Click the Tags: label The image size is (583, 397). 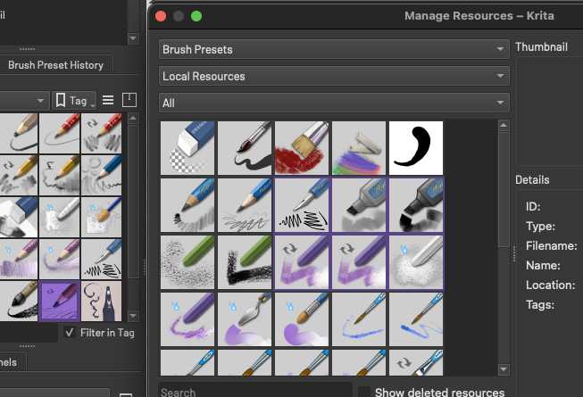point(540,305)
